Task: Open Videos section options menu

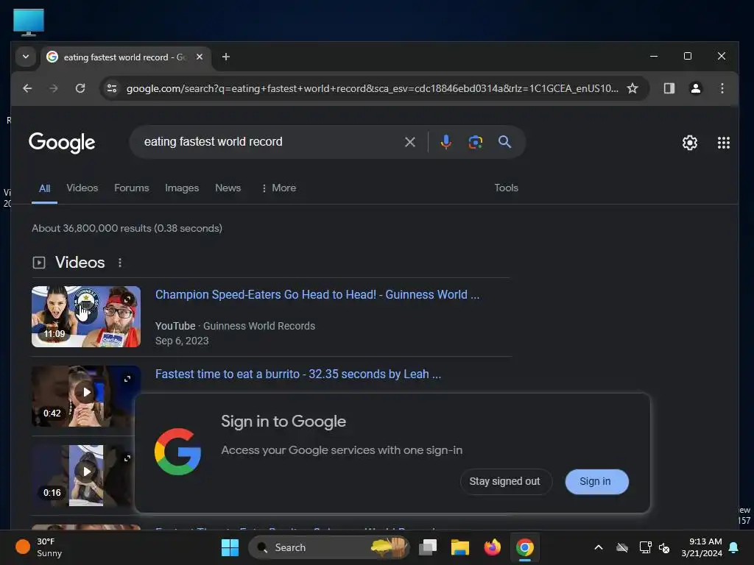Action: pos(120,263)
